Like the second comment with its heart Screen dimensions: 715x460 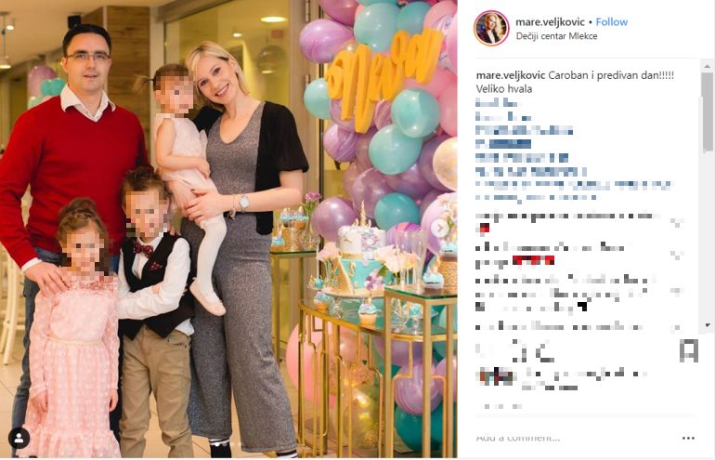677,256
